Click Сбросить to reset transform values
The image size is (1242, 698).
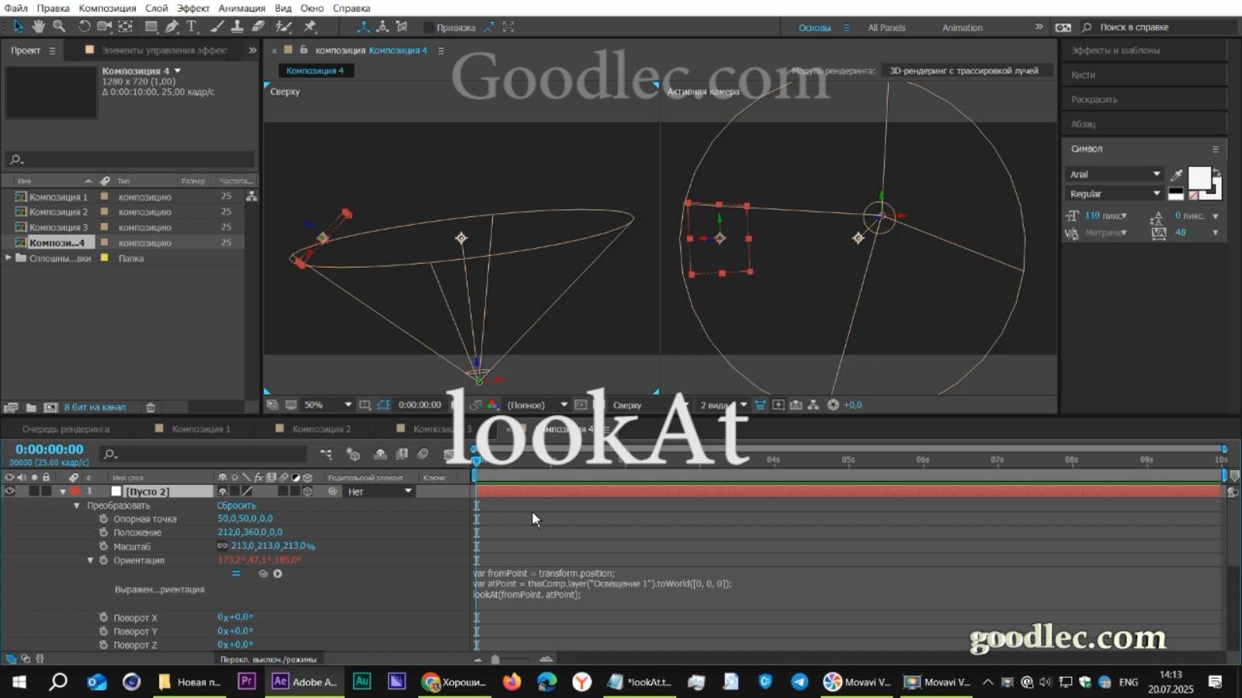[235, 505]
